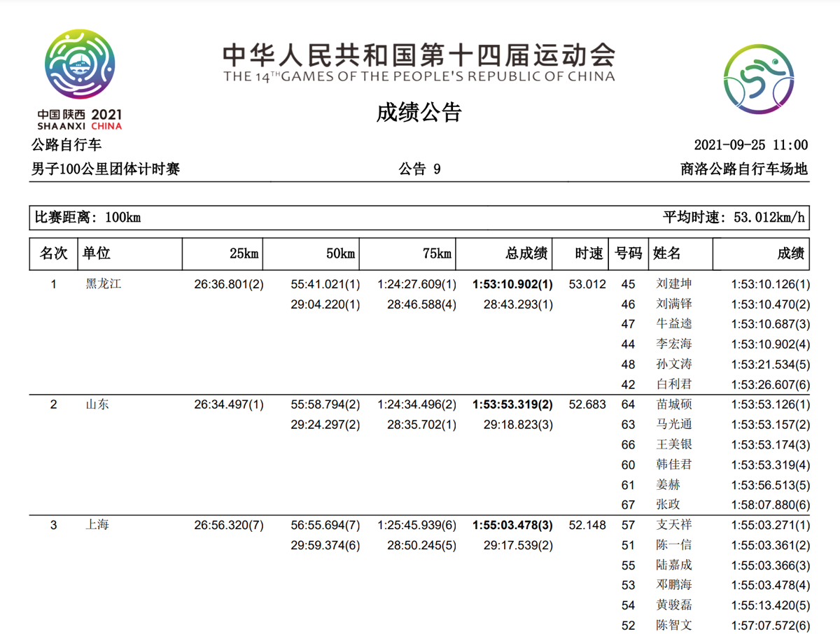
Task: Click 25km split 26:56.320(7)
Action: tap(229, 525)
